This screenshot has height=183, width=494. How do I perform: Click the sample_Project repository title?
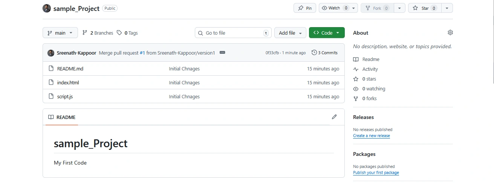76,8
